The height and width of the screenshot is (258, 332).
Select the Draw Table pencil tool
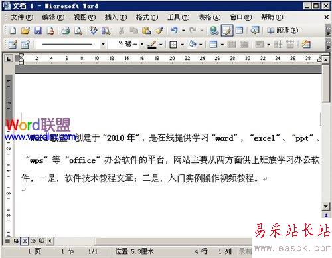point(13,45)
